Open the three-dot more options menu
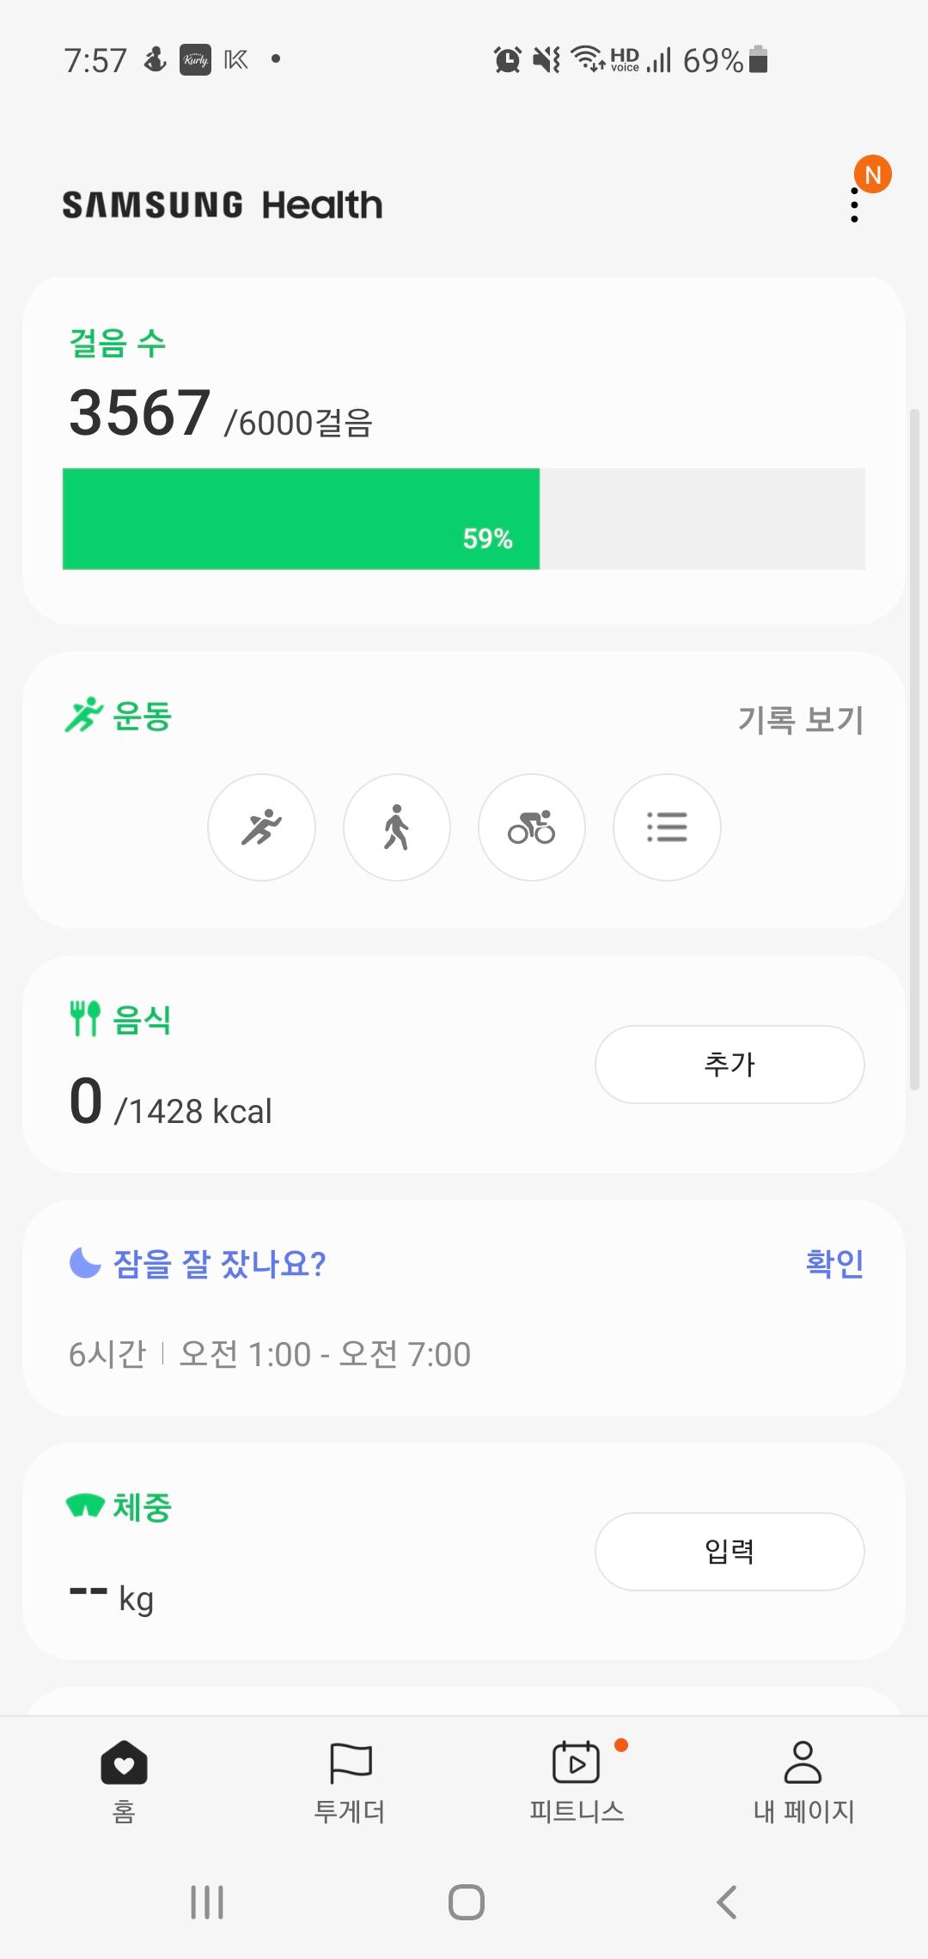Image resolution: width=928 pixels, height=1959 pixels. pos(854,206)
